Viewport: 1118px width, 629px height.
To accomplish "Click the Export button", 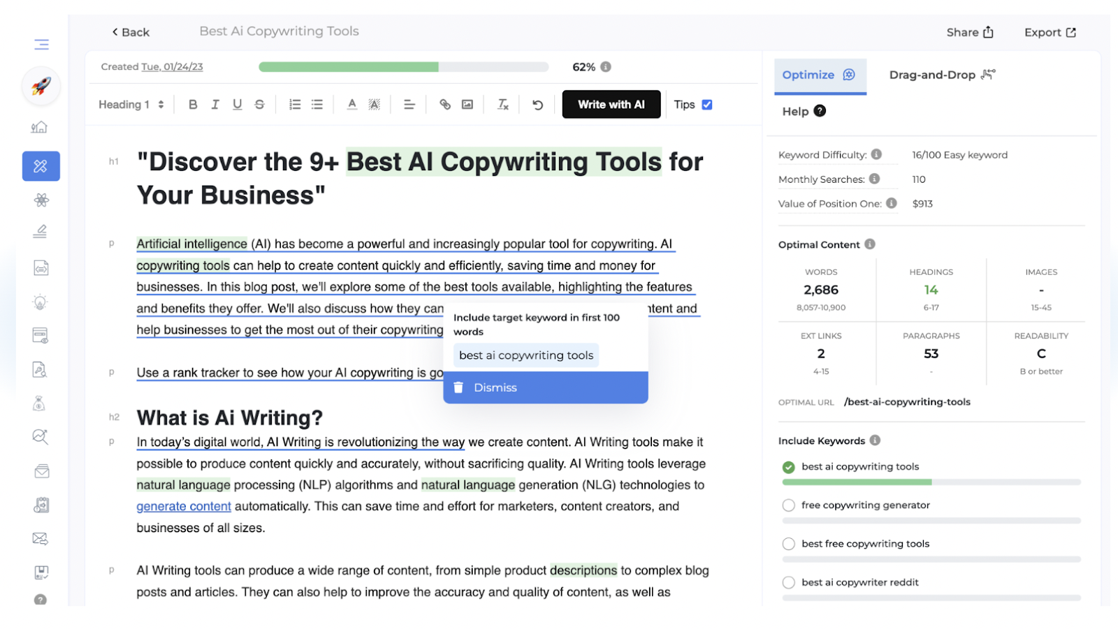I will tap(1050, 32).
